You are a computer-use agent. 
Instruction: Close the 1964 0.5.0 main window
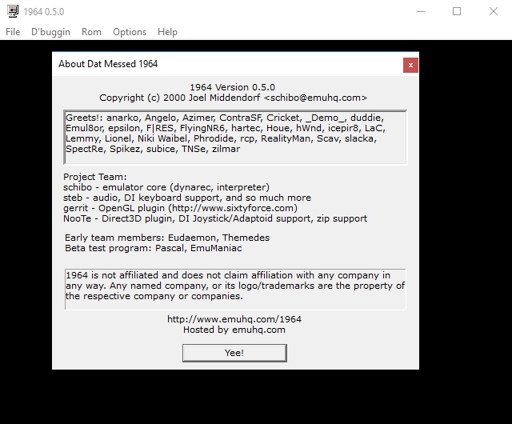(494, 11)
